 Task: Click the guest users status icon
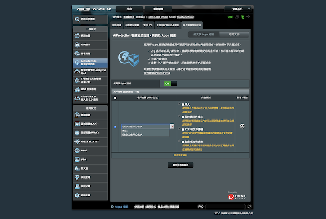point(237,17)
